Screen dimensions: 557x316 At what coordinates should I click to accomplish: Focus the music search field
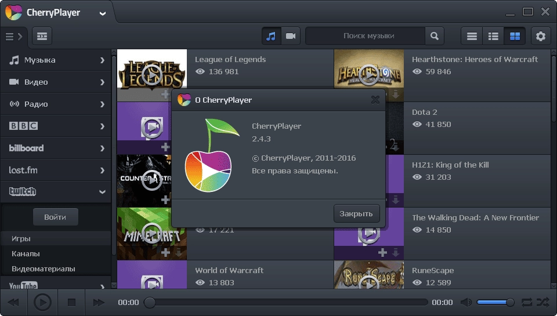click(366, 36)
